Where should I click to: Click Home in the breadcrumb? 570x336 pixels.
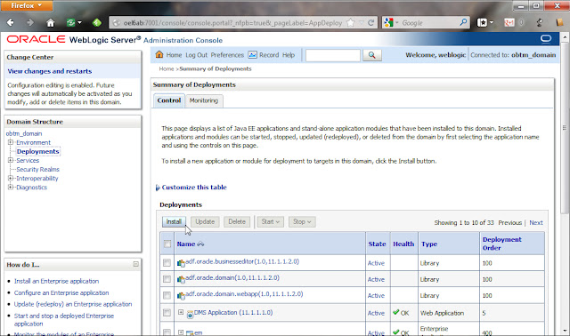(x=167, y=68)
